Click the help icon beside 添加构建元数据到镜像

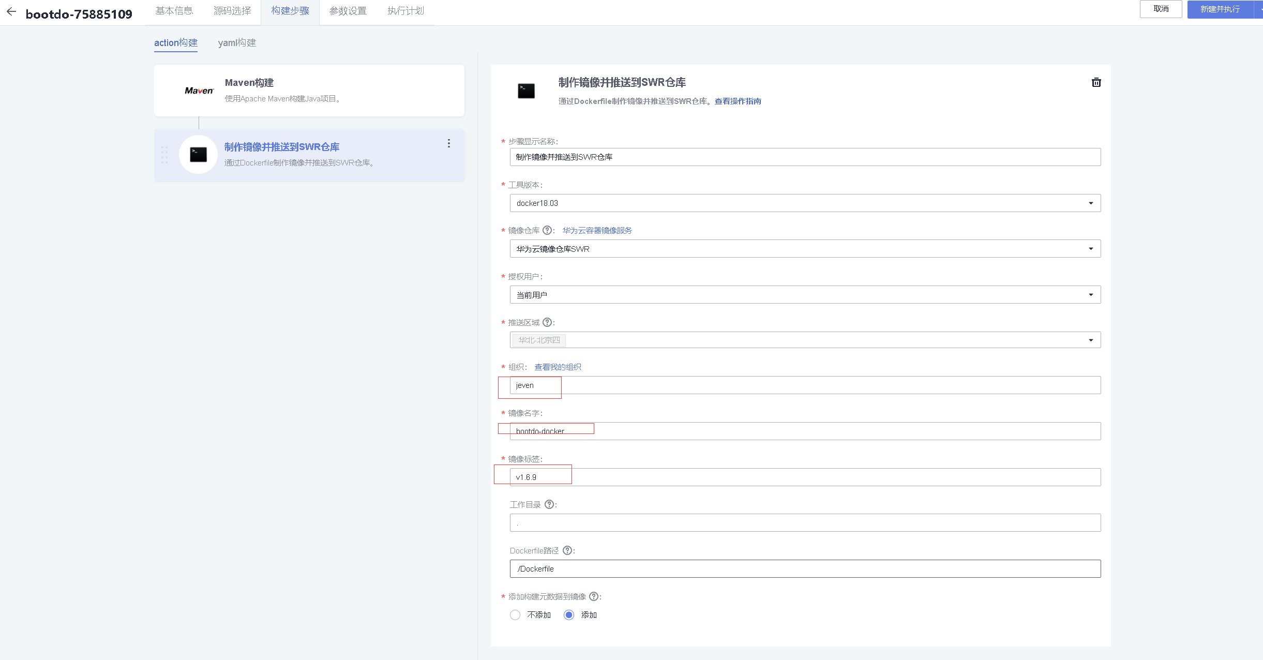click(595, 596)
